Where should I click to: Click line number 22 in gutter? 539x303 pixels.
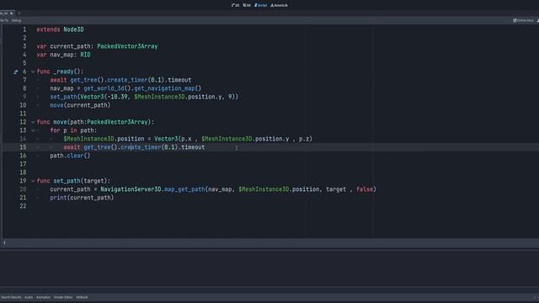[23, 206]
